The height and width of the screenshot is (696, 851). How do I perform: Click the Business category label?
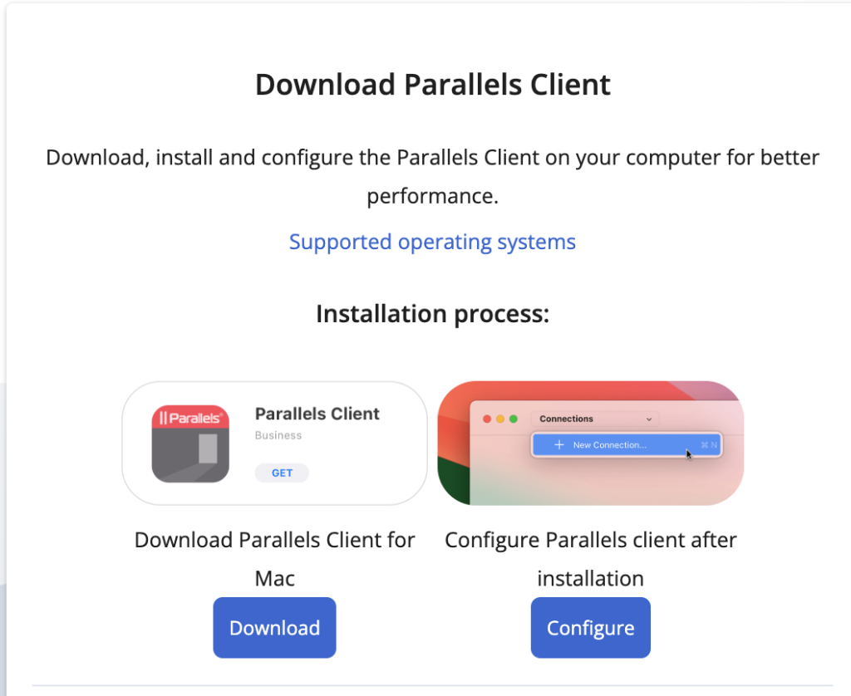[278, 435]
